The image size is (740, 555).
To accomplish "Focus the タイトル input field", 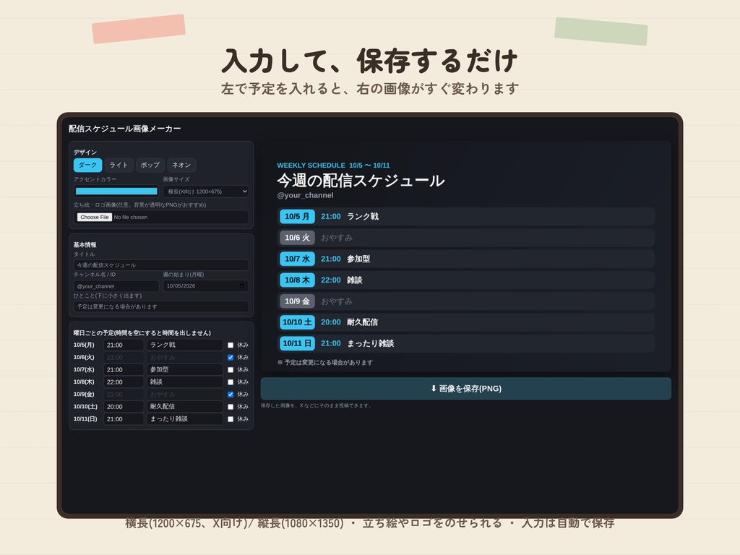I will [x=161, y=264].
